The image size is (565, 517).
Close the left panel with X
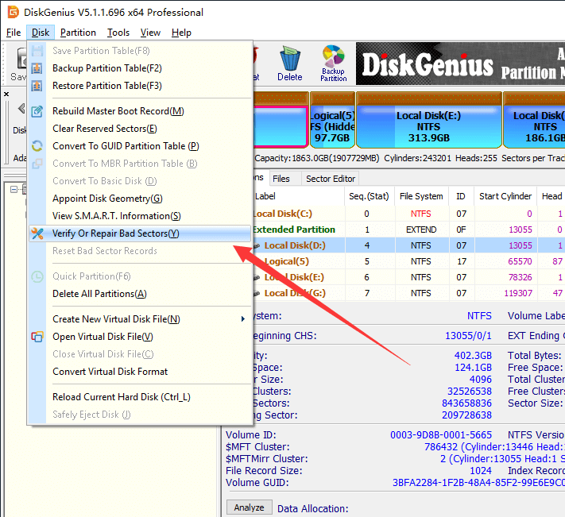[6, 94]
